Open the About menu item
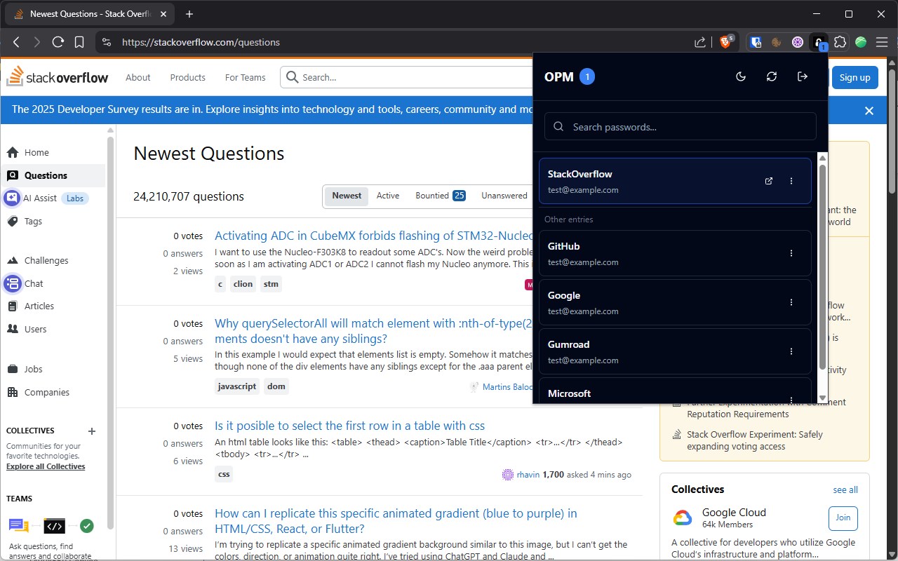The width and height of the screenshot is (898, 561). coord(138,77)
